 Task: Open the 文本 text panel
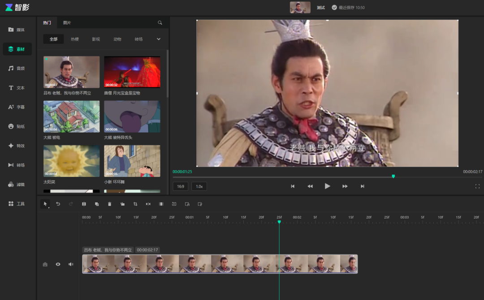pos(17,88)
